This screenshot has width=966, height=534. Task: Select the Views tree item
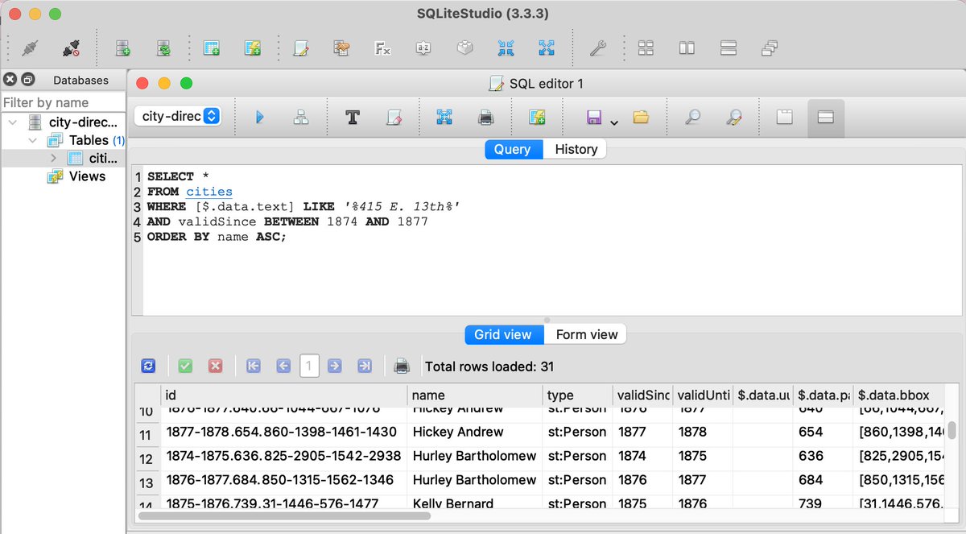pyautogui.click(x=87, y=176)
